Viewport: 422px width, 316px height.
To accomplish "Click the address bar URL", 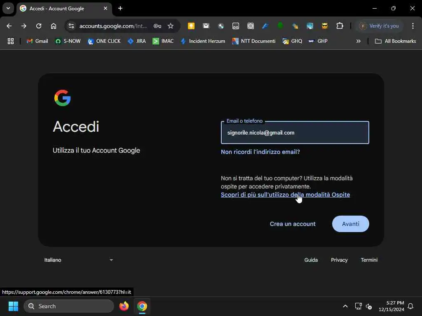I will (113, 26).
